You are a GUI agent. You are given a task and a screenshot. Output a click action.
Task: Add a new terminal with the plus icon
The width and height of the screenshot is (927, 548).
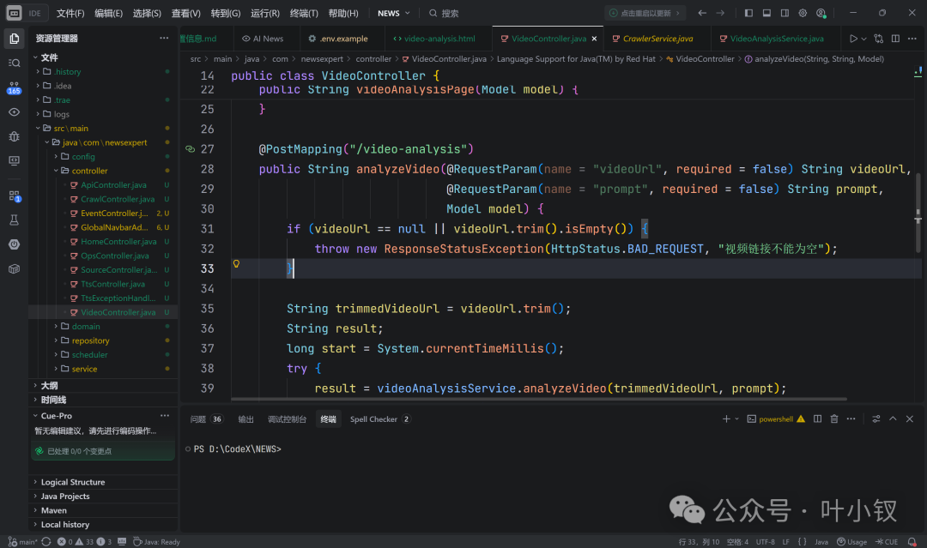point(726,419)
